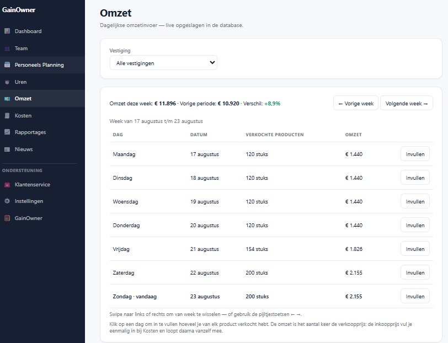Click the 'DAG' column header
This screenshot has width=448, height=343.
pos(118,135)
